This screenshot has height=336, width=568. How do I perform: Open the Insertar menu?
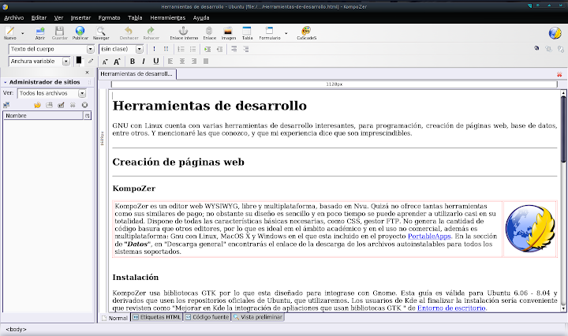[80, 17]
